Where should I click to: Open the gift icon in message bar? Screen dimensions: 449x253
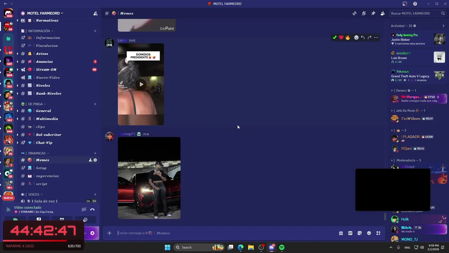coord(341,233)
